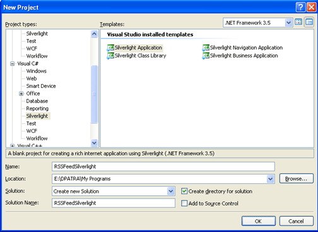Collapse the Visual C# tree node
The width and height of the screenshot is (318, 232).
coord(13,63)
